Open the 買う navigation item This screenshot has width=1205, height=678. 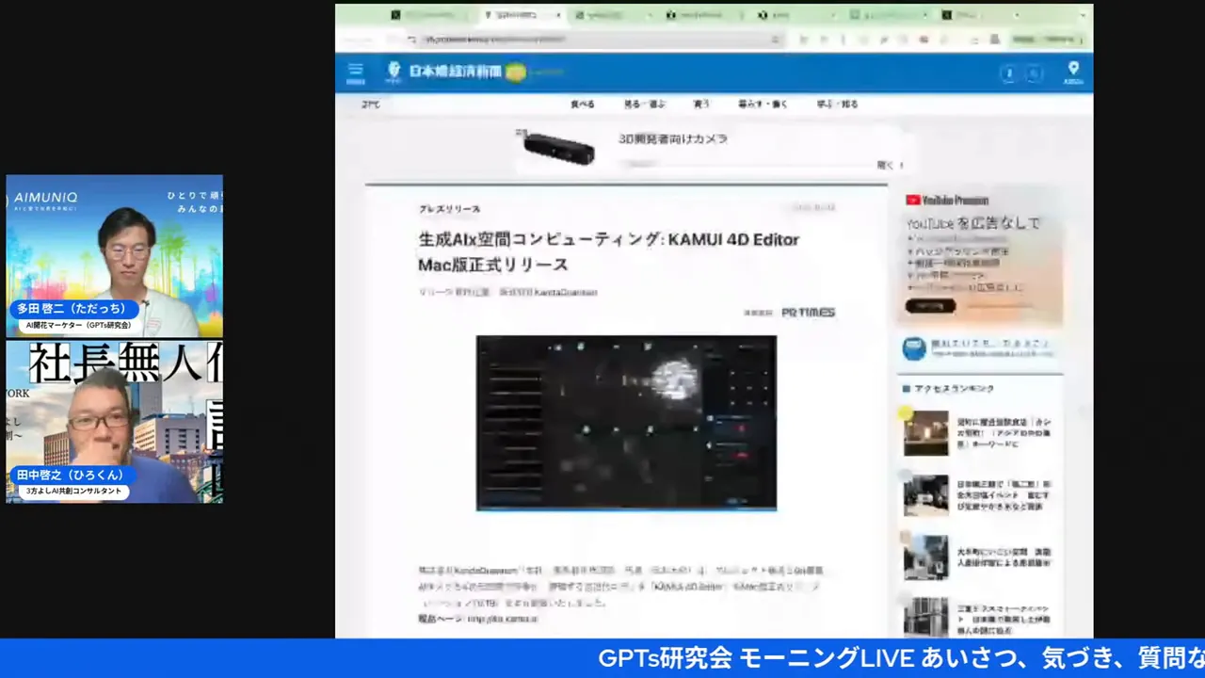pyautogui.click(x=701, y=105)
